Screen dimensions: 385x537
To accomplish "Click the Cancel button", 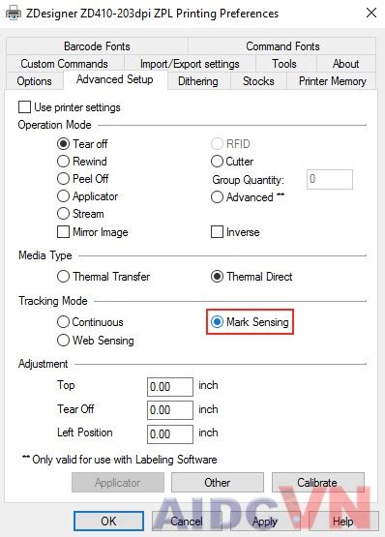I will point(187,522).
